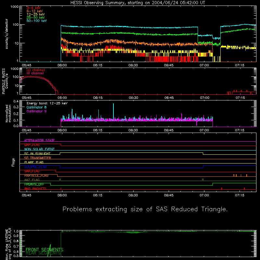Click the 'Energy band: 12-25 keV' caption
Image resolution: width=260 pixels, height=260 pixels.
[47, 103]
